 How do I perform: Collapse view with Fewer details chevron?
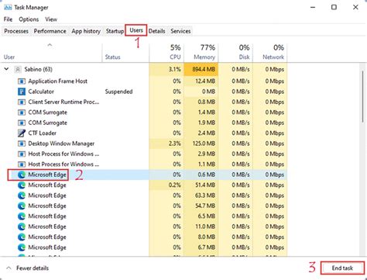click(9, 268)
